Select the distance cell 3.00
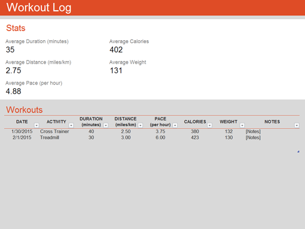The width and height of the screenshot is (305, 229). pos(126,137)
